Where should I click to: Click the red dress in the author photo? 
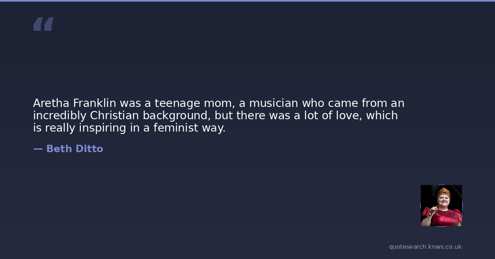pyautogui.click(x=443, y=218)
